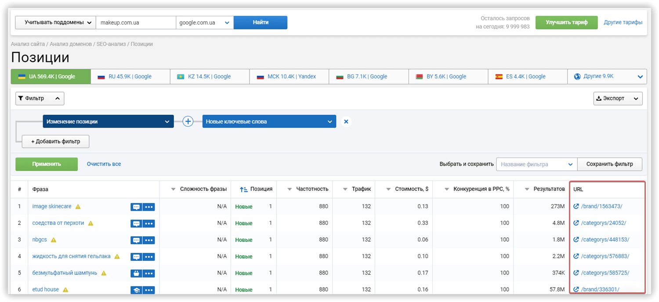Open the 'Название фильтра' combo box
Screen dimensions: 659x302
pyautogui.click(x=536, y=164)
